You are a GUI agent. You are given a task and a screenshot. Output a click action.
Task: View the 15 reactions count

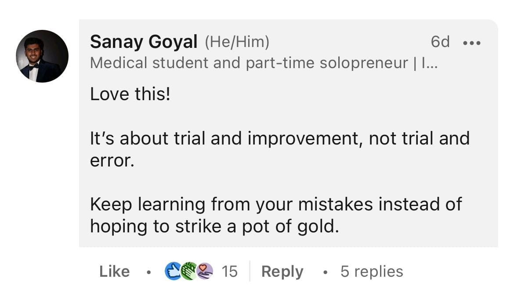(229, 271)
